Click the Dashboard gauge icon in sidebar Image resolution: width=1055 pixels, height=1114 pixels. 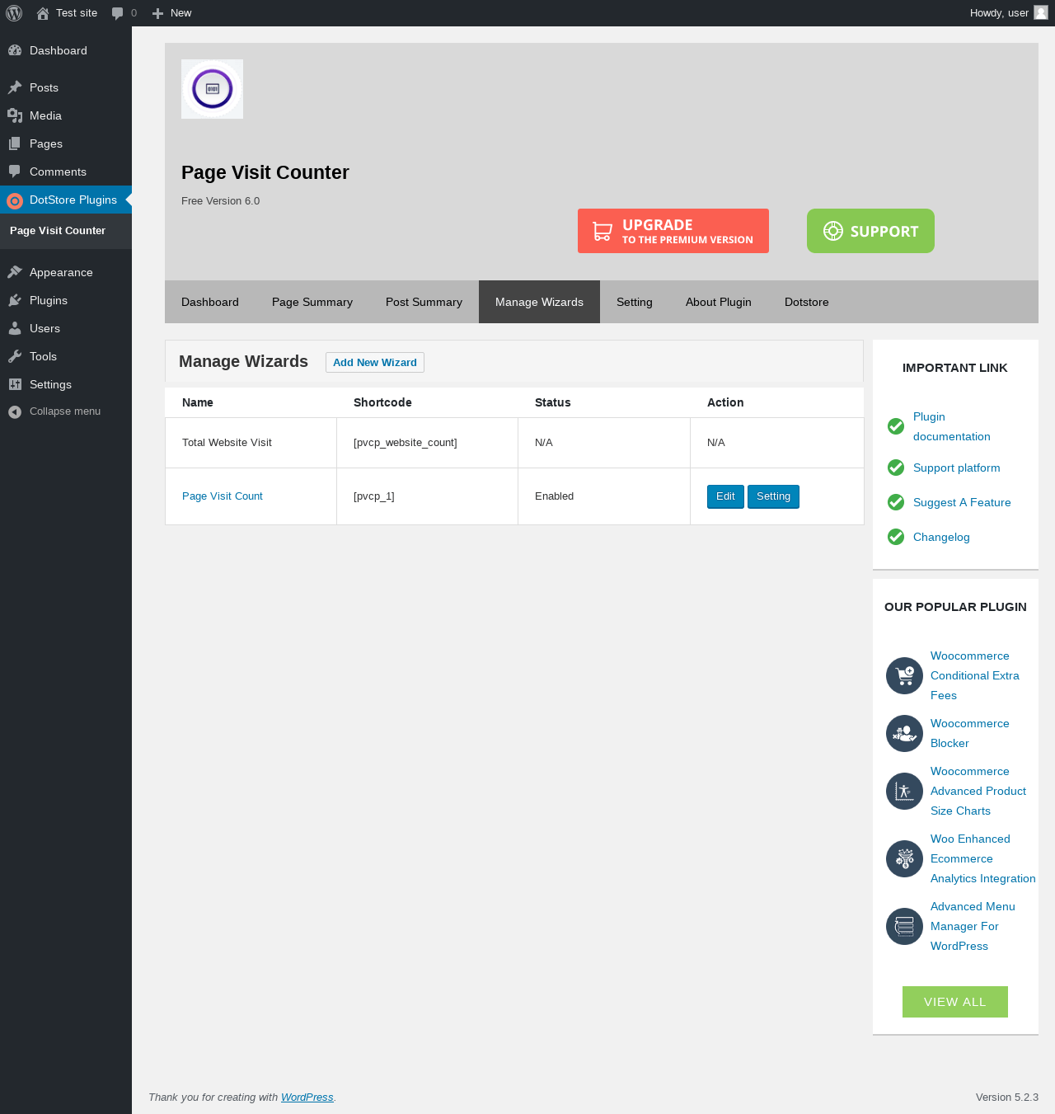[15, 50]
